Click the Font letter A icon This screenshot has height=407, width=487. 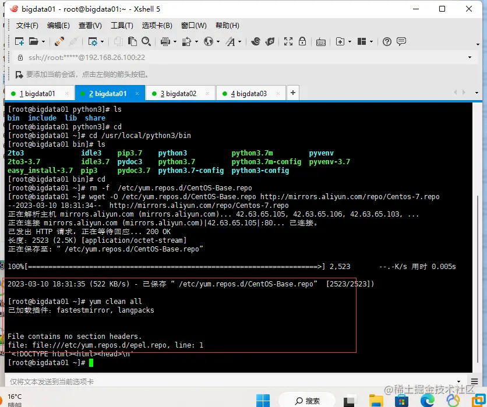231,41
